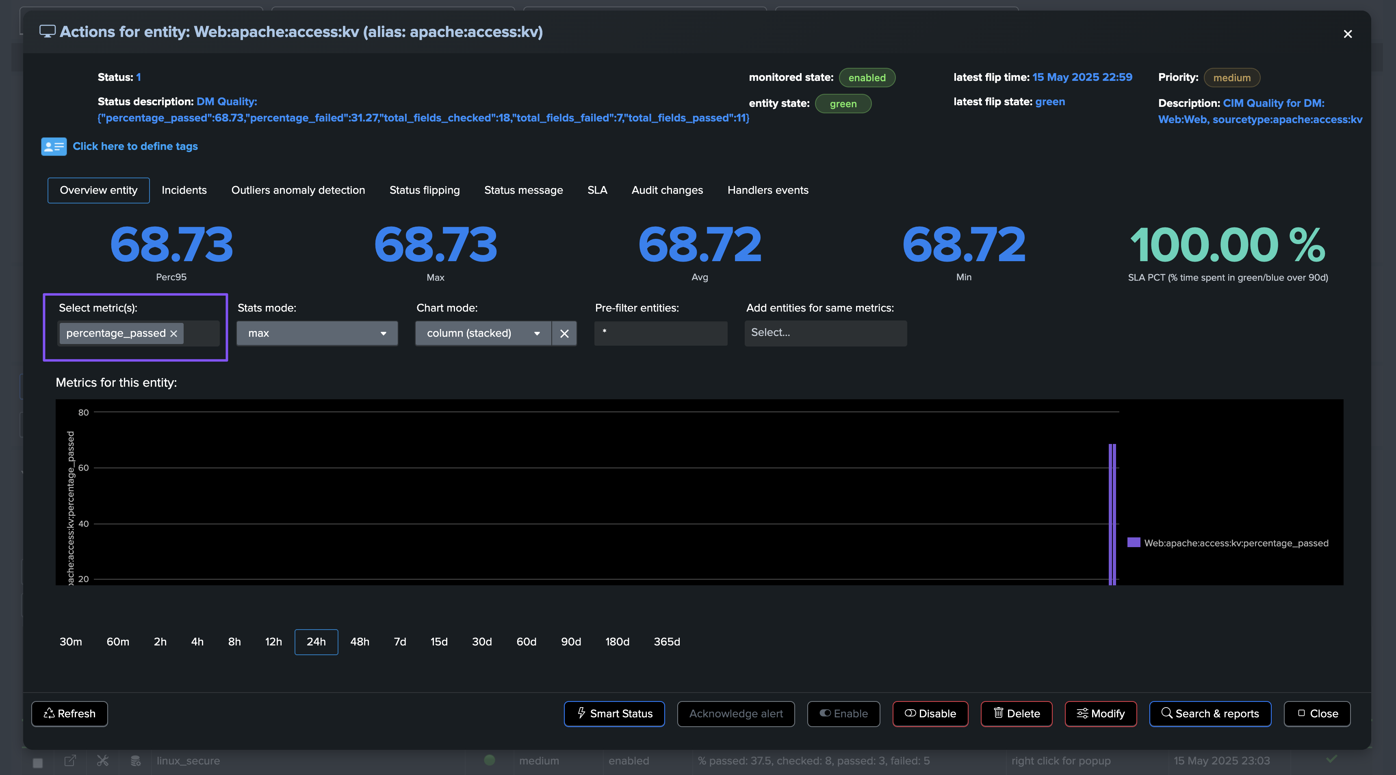The image size is (1396, 775).
Task: Click the 68.72 Avg single value
Action: [x=700, y=245]
